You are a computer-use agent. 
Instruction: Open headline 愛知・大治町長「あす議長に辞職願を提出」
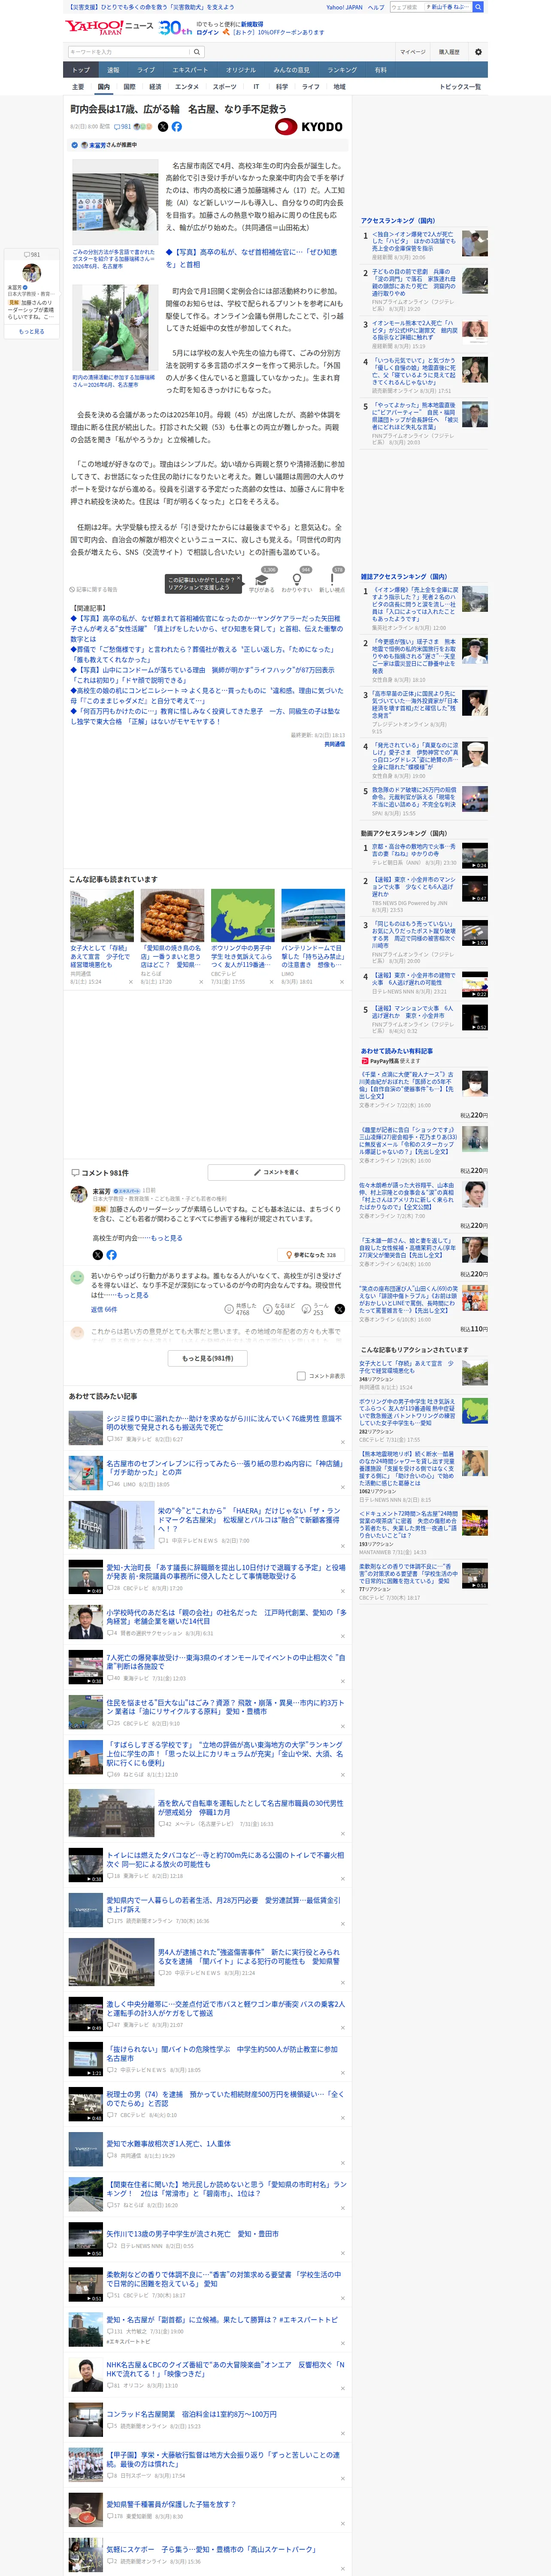[x=226, y=1571]
